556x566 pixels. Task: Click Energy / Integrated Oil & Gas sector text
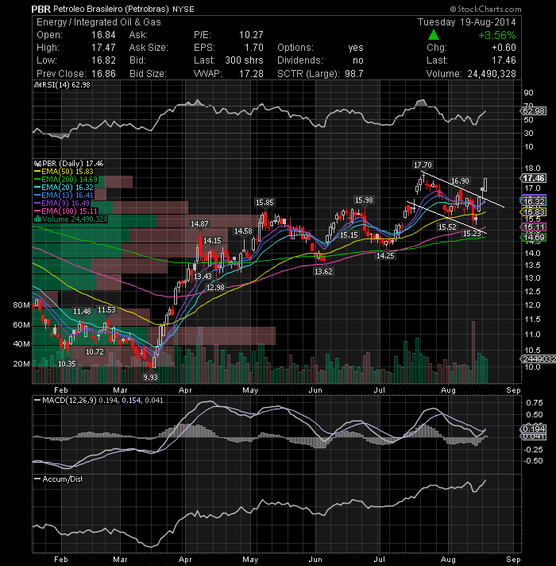click(98, 22)
